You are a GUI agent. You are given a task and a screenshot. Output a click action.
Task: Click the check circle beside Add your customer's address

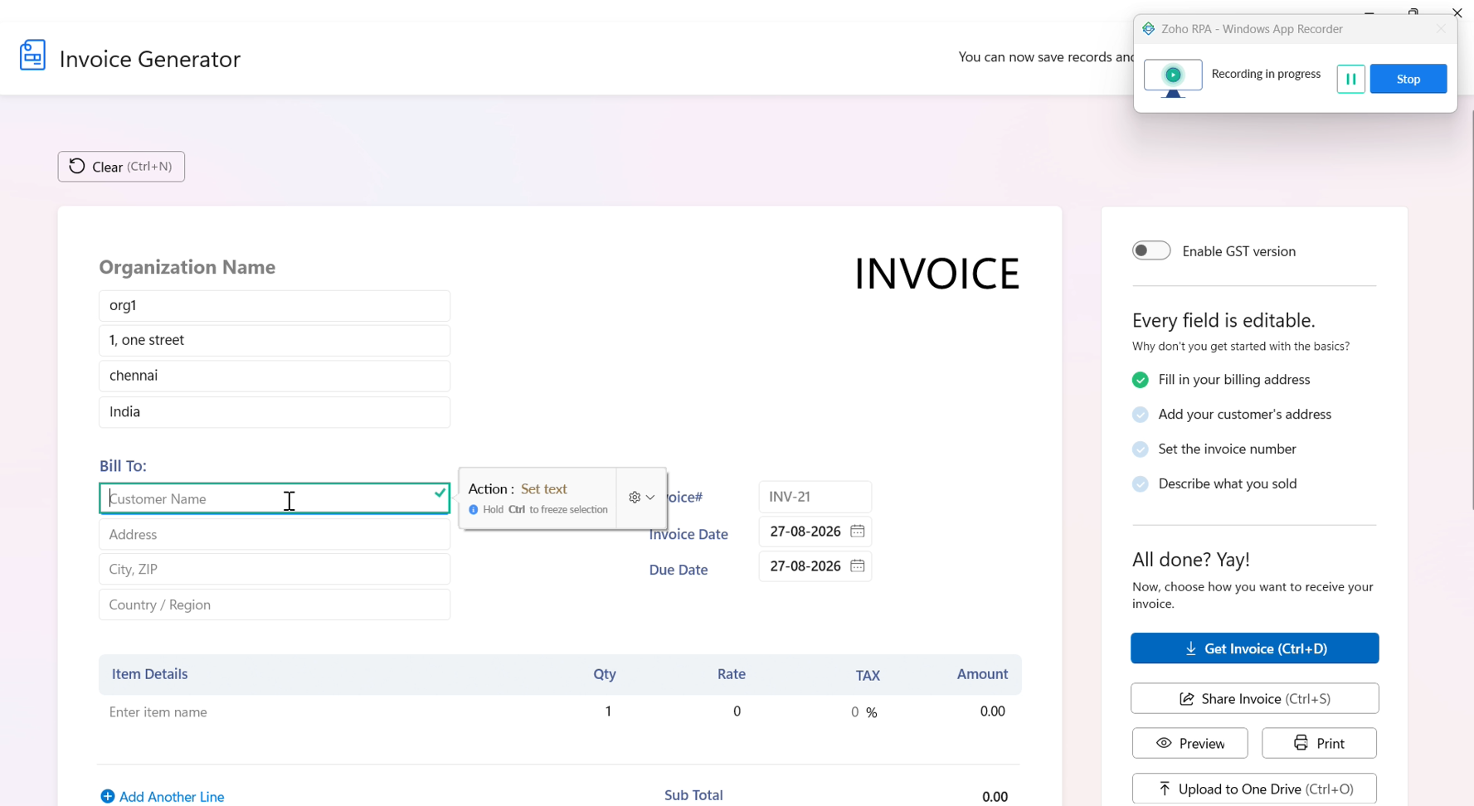[1141, 415]
